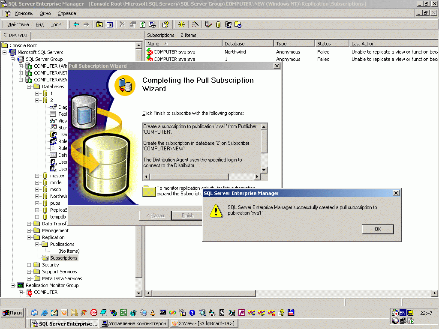
Task: Open the Действие menu
Action: (x=18, y=24)
